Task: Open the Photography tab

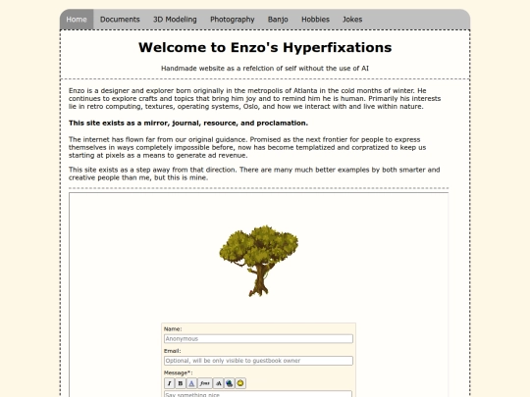Action: coord(233,20)
